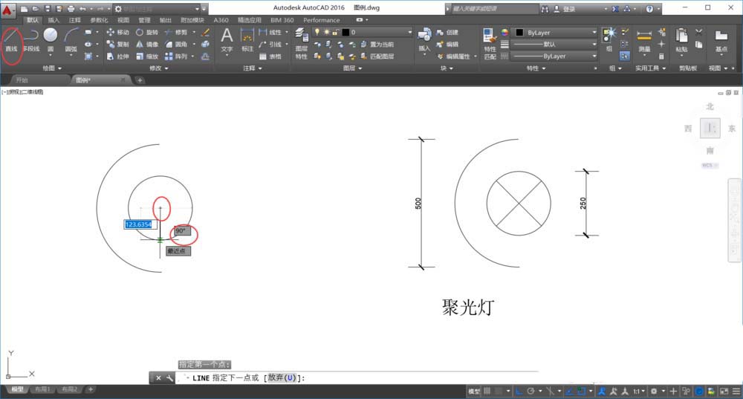Activate the Move (移动) command

[118, 33]
